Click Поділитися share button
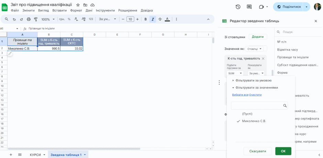This screenshot has height=158, width=323. [289, 7]
